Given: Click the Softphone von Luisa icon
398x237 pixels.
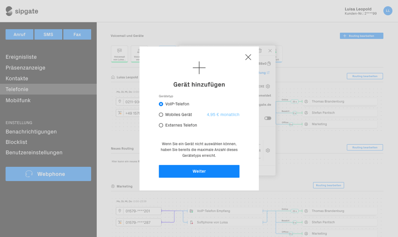Looking at the screenshot, I should [191, 222].
